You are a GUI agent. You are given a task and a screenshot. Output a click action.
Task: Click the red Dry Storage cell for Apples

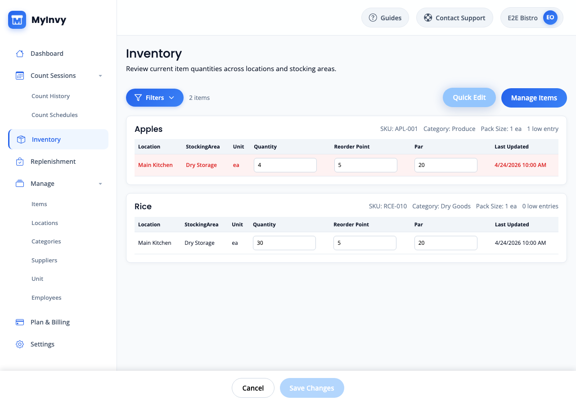pyautogui.click(x=201, y=165)
